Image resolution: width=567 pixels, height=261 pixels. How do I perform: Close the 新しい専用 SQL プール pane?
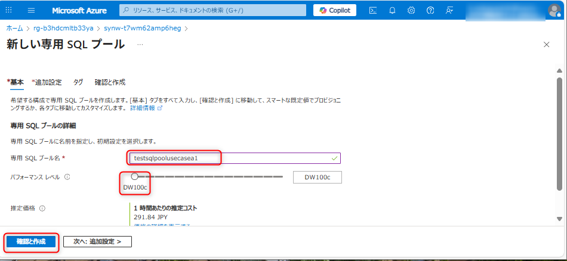coord(546,45)
